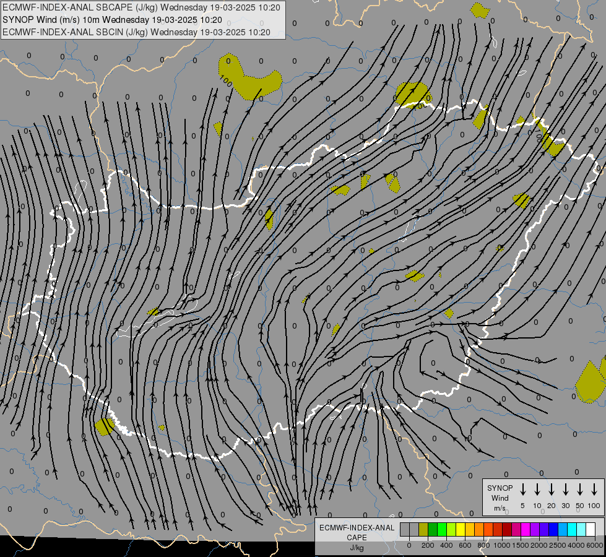Click the 2500 tick label in CAPE legend
Screen dimensions: 606x557
click(558, 545)
